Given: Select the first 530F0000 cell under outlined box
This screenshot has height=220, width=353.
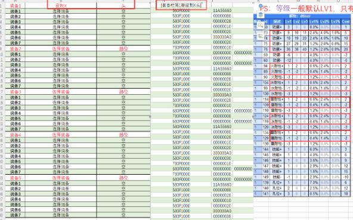Looking at the screenshot, I should click(181, 10).
